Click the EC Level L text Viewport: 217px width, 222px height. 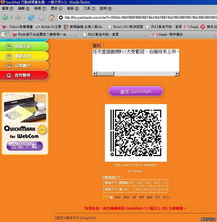point(135,171)
